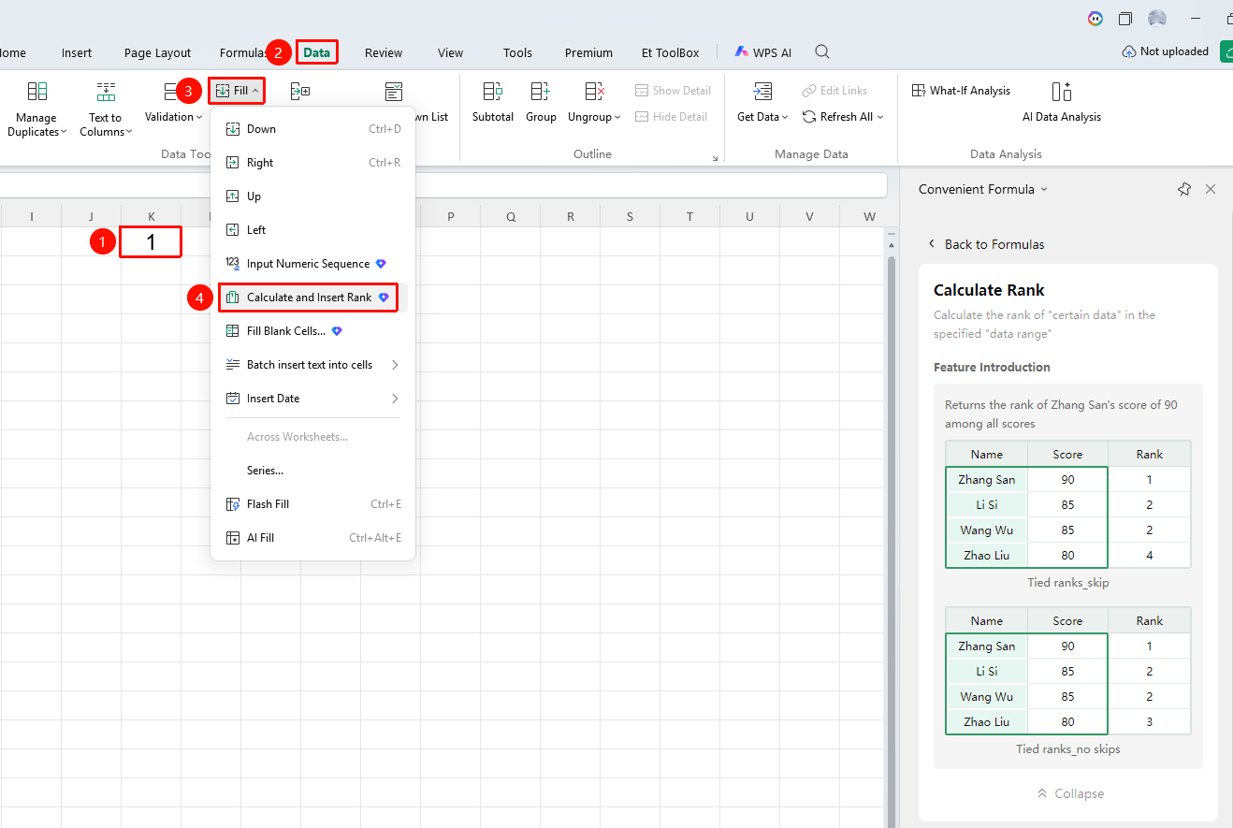1233x828 pixels.
Task: Click the Not uploaded cloud status
Action: [x=1166, y=51]
